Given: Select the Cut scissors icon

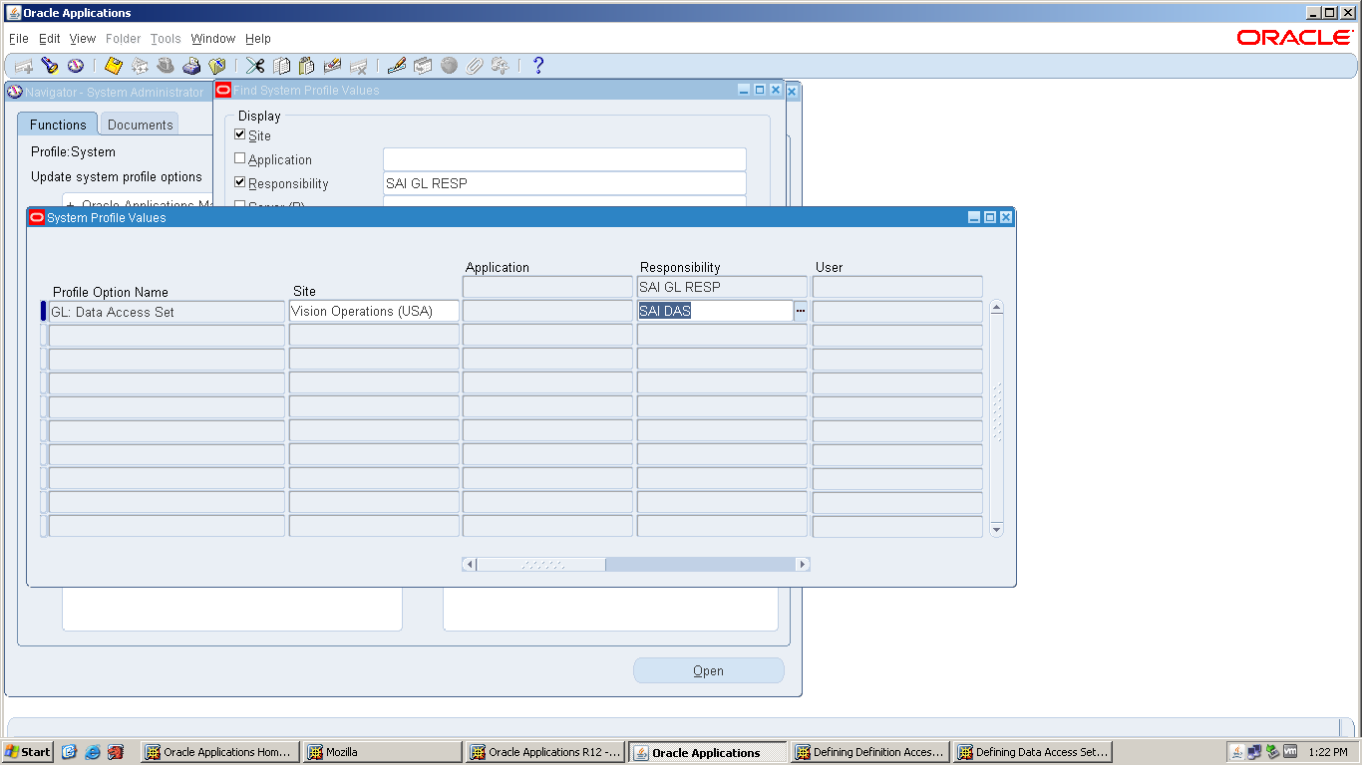Looking at the screenshot, I should coord(254,66).
